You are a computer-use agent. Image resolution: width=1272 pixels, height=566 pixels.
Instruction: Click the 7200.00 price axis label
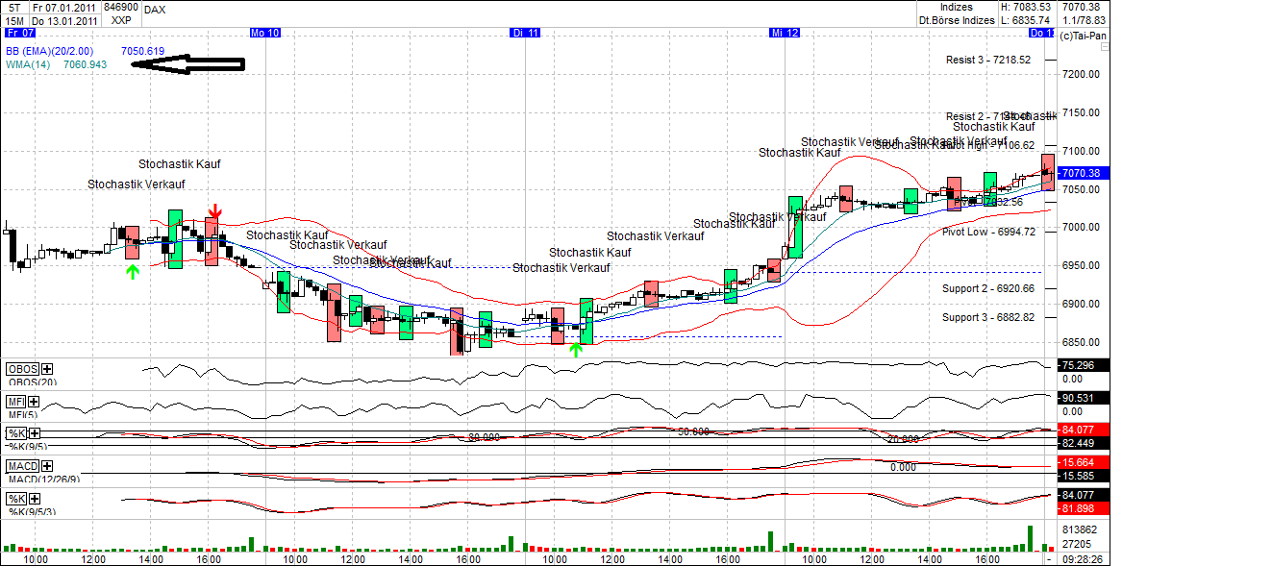tap(1082, 74)
